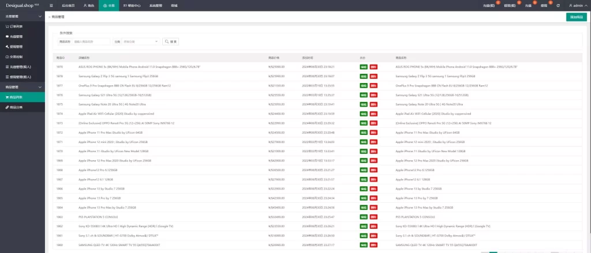591x253 pixels.
Task: Open the category dropdown in search filter
Action: pos(141,41)
